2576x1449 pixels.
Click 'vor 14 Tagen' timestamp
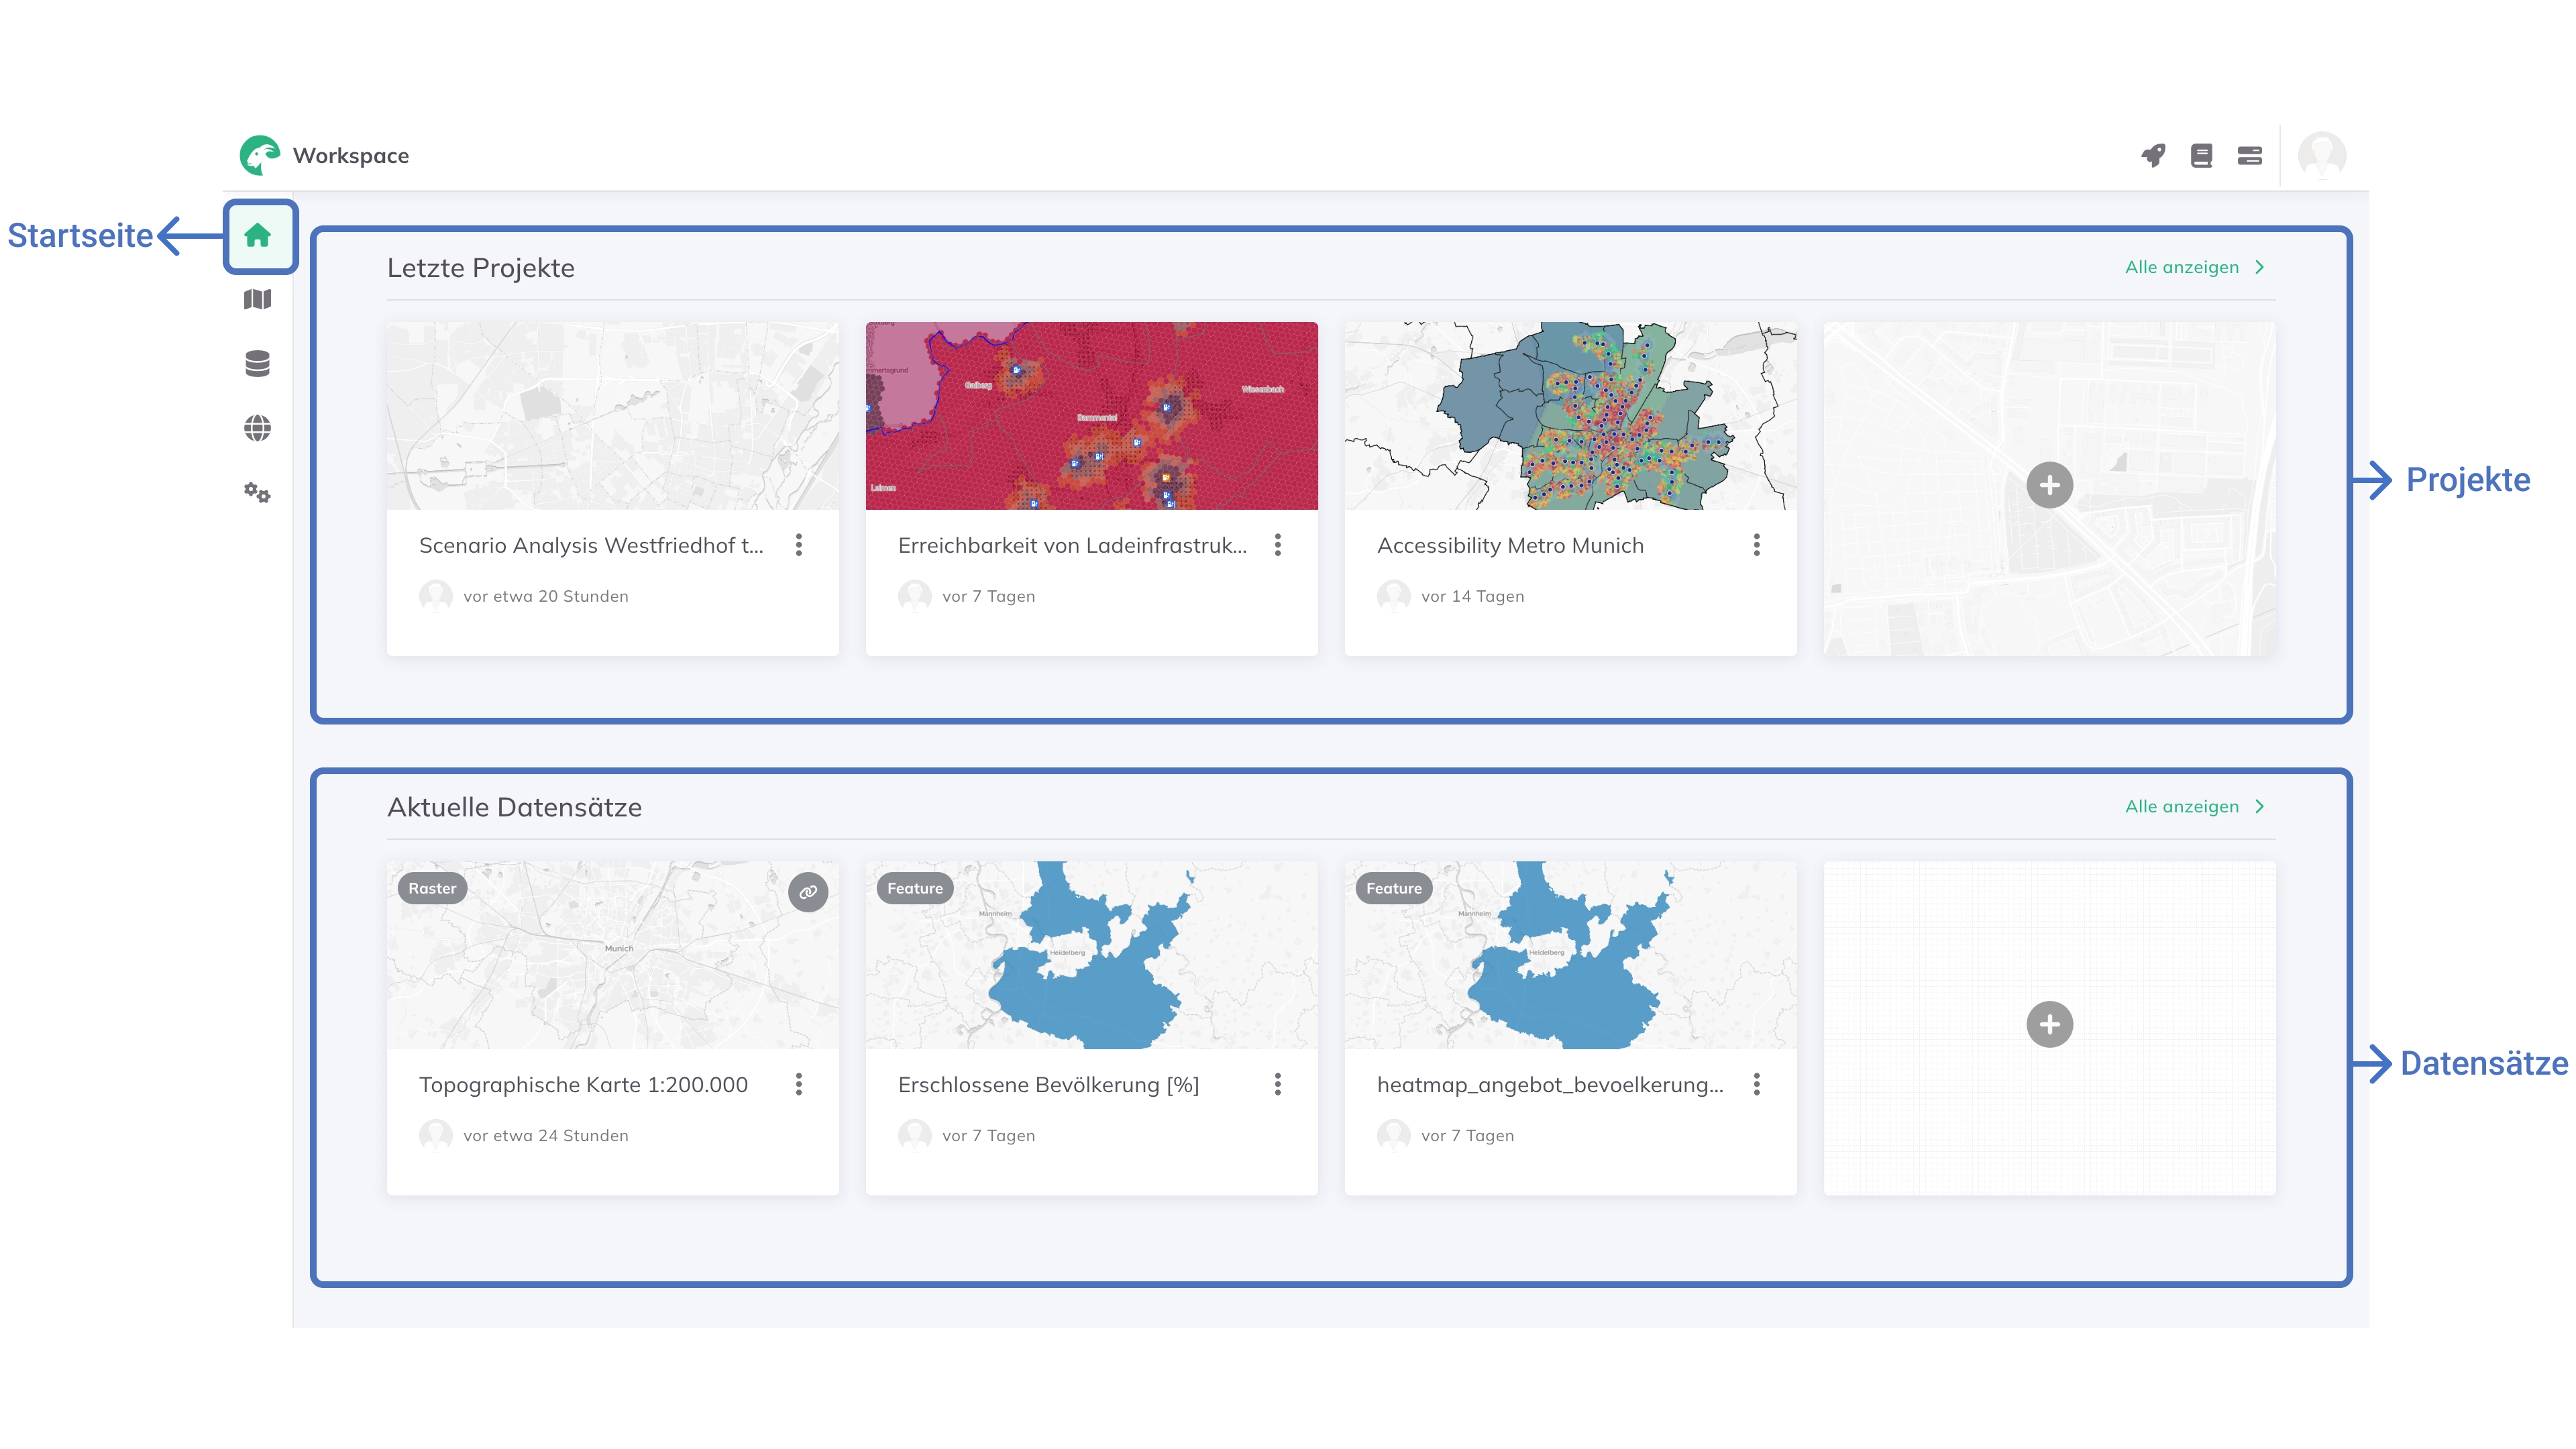tap(1473, 596)
